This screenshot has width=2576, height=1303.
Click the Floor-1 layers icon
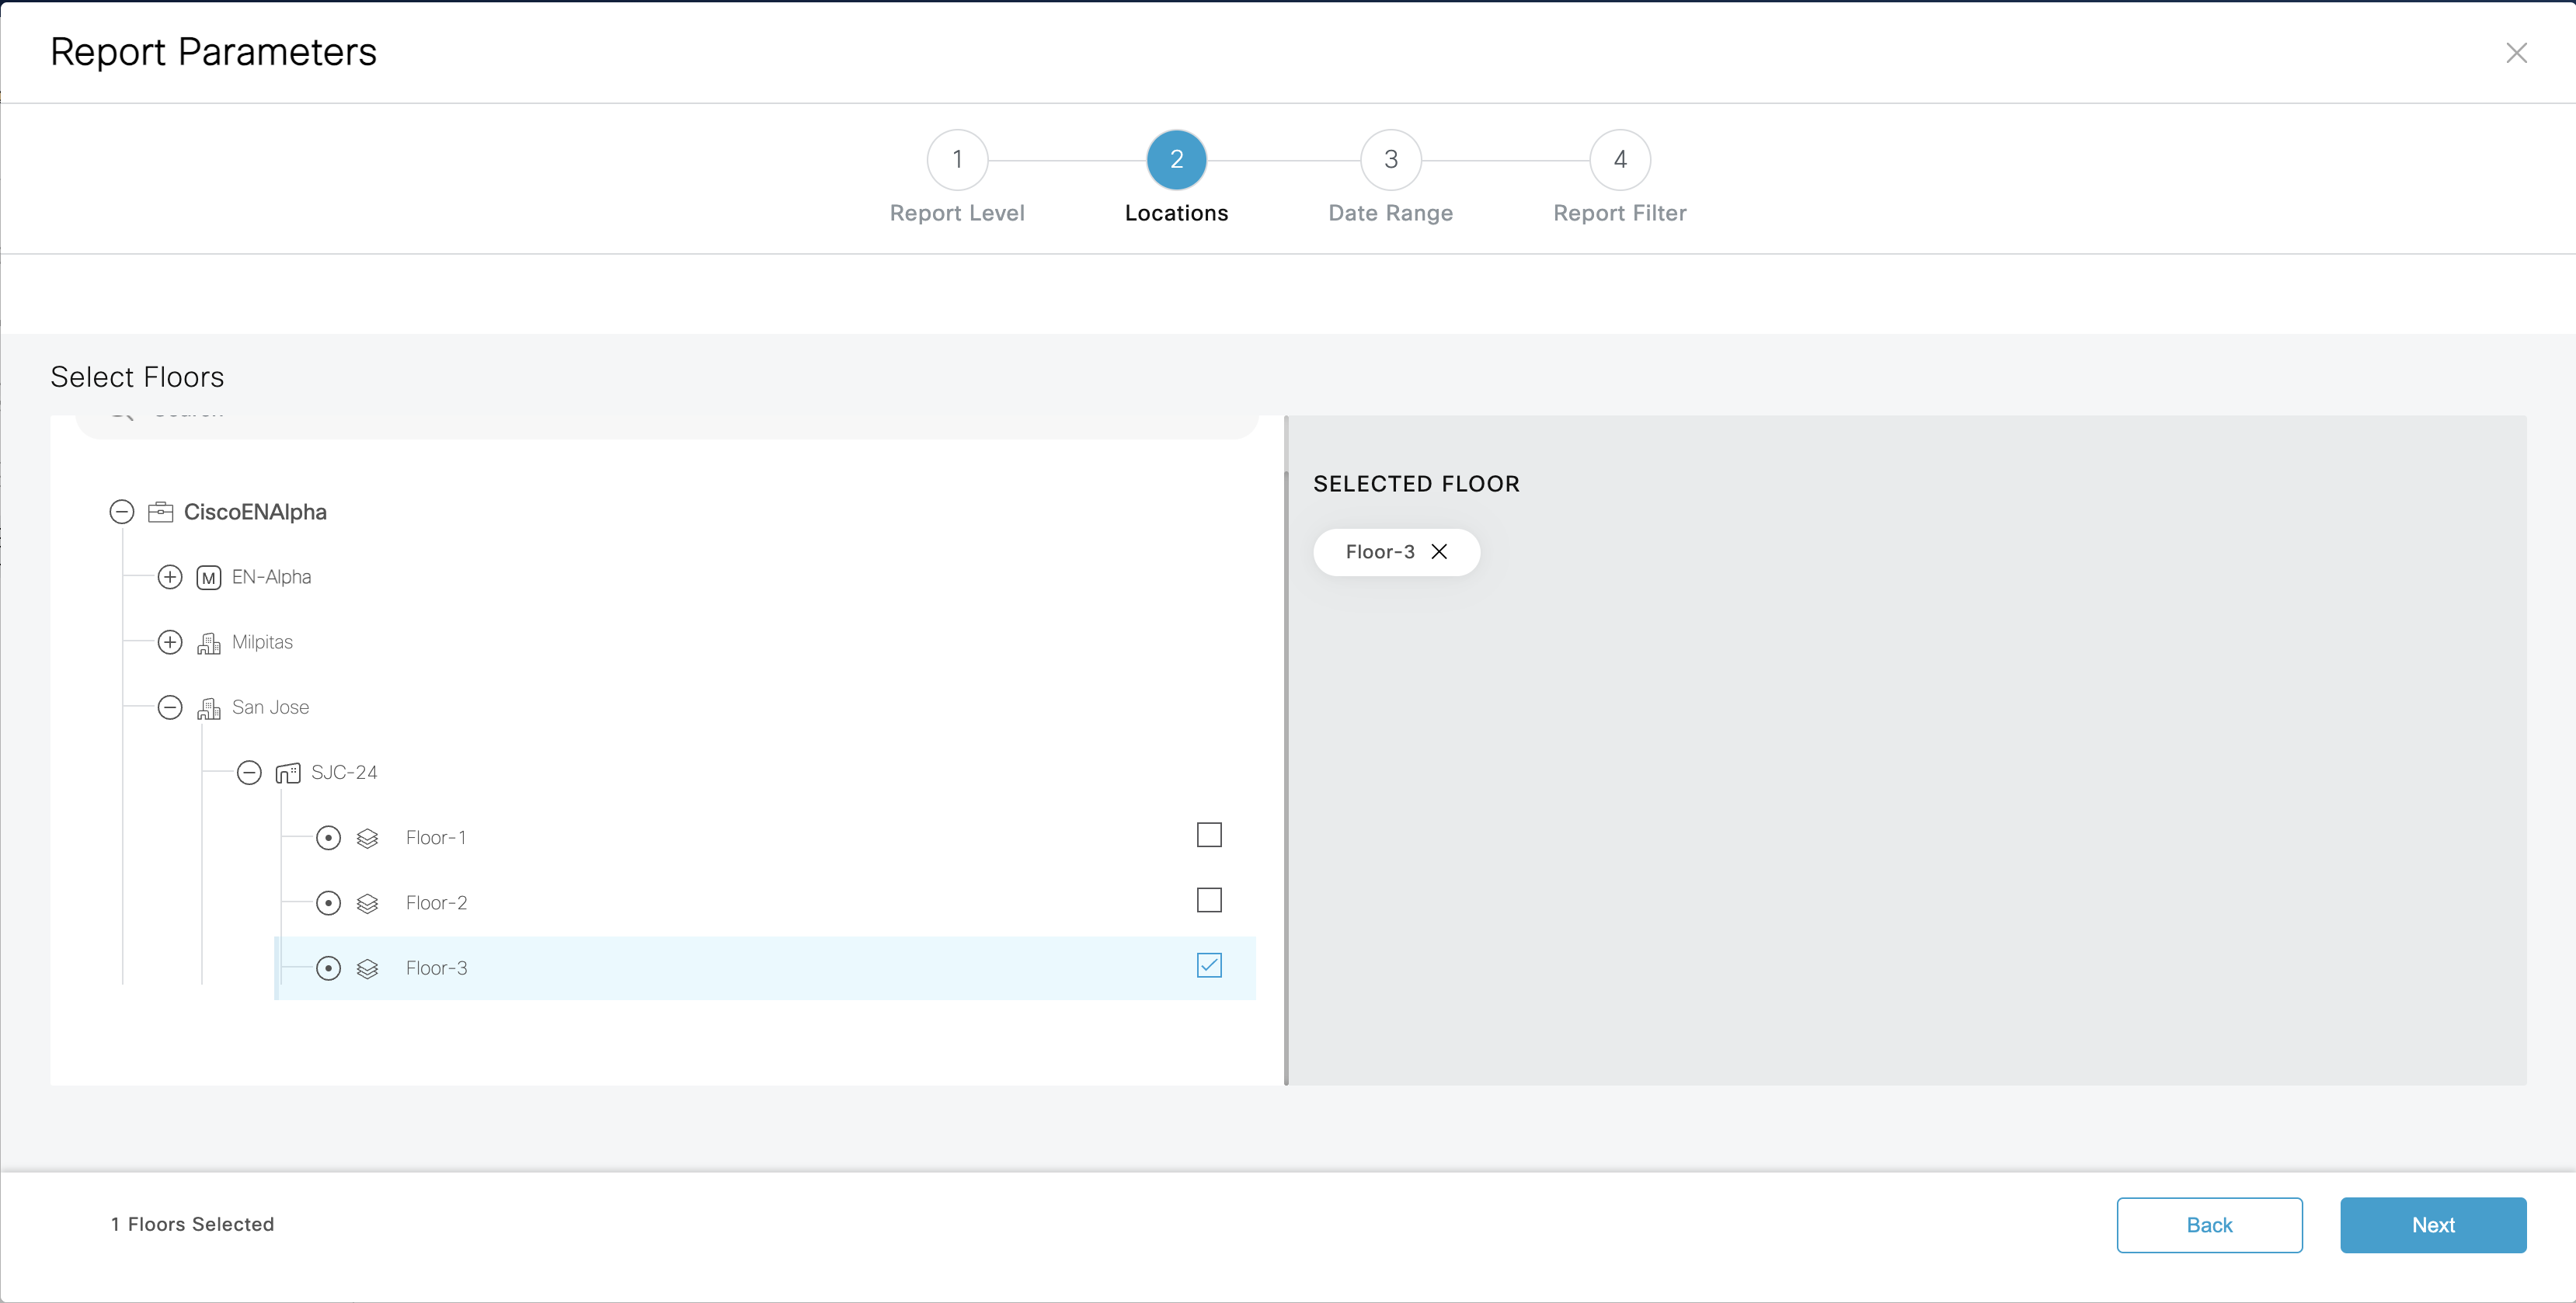point(367,839)
